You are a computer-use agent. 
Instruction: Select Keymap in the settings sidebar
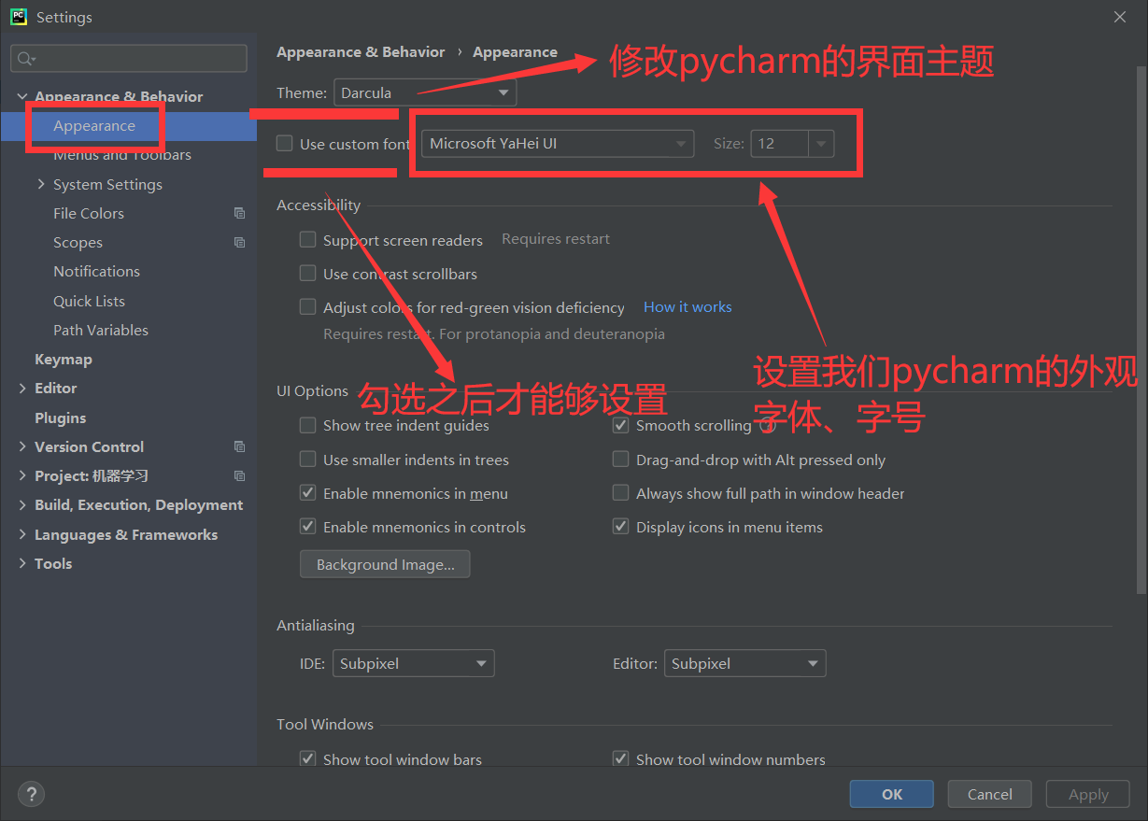coord(64,359)
